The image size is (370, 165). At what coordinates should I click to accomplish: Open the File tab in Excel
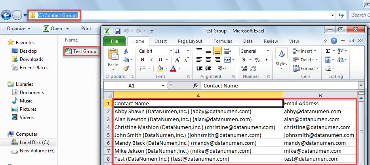coord(114,41)
